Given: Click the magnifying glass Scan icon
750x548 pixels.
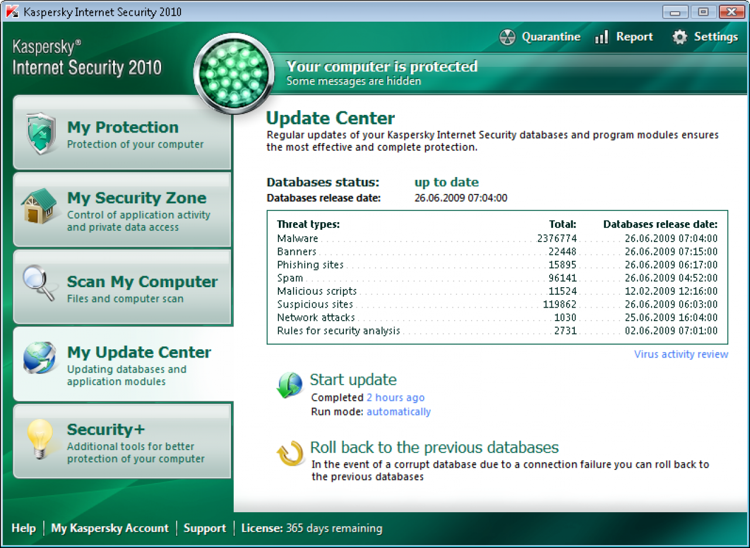Looking at the screenshot, I should 40,283.
